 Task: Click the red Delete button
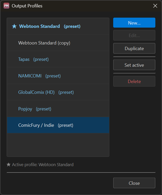pos(134,81)
